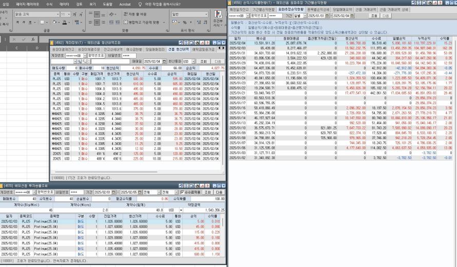Click the cell borders icon in Excel

(42, 22)
